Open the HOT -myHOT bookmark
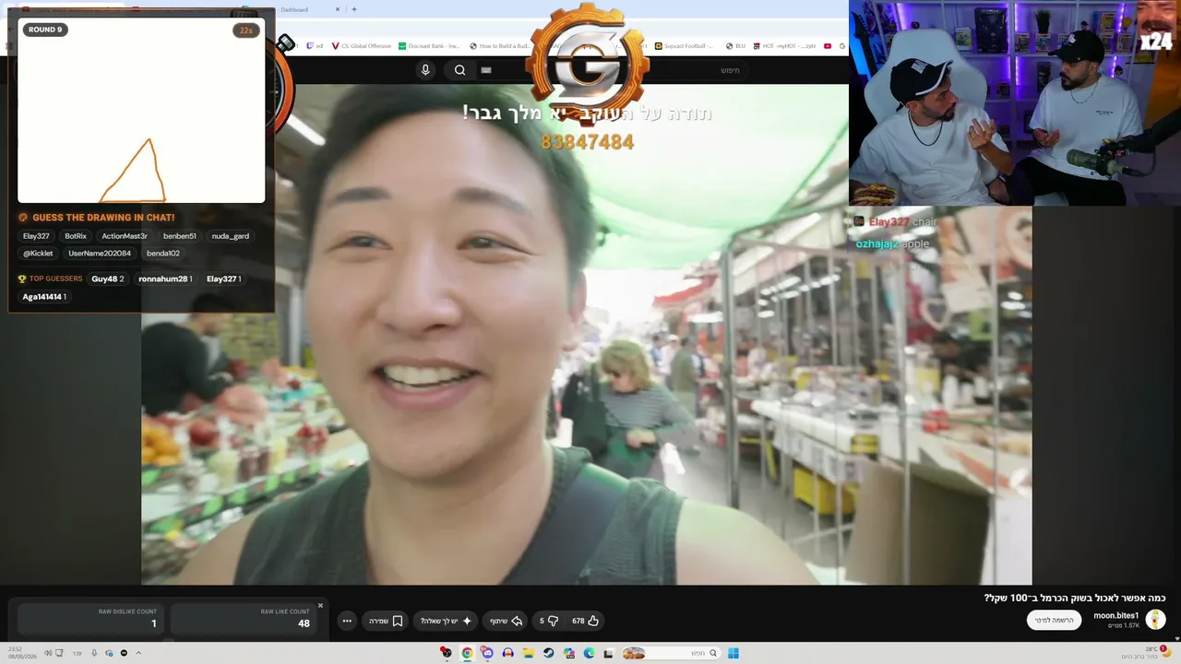Image resolution: width=1181 pixels, height=664 pixels. (x=784, y=46)
